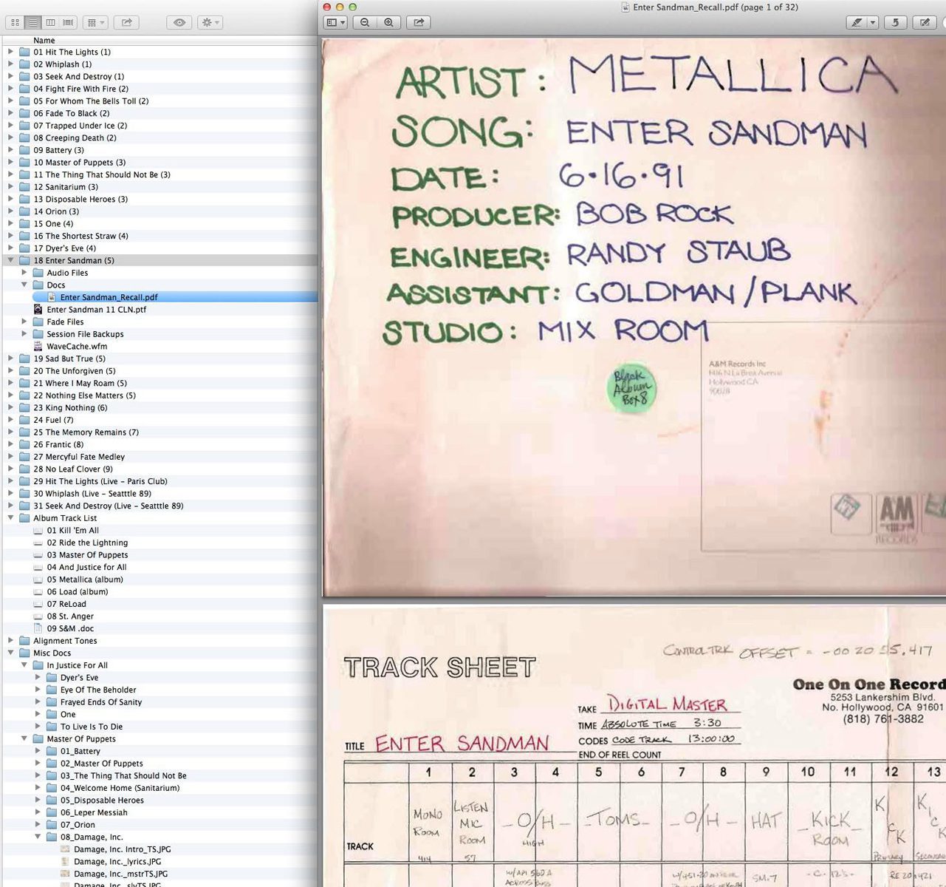Expand the 01_Battery folder
Screen dimensions: 946x887
tap(38, 751)
